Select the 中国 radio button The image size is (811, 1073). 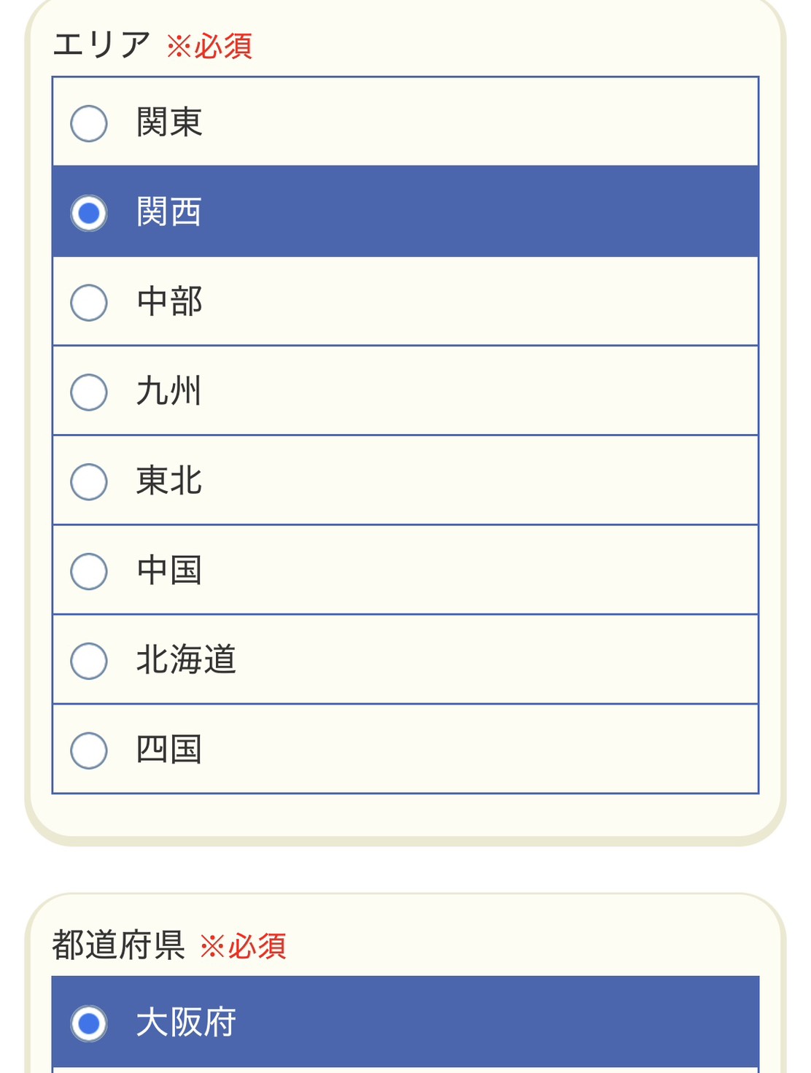coord(89,571)
